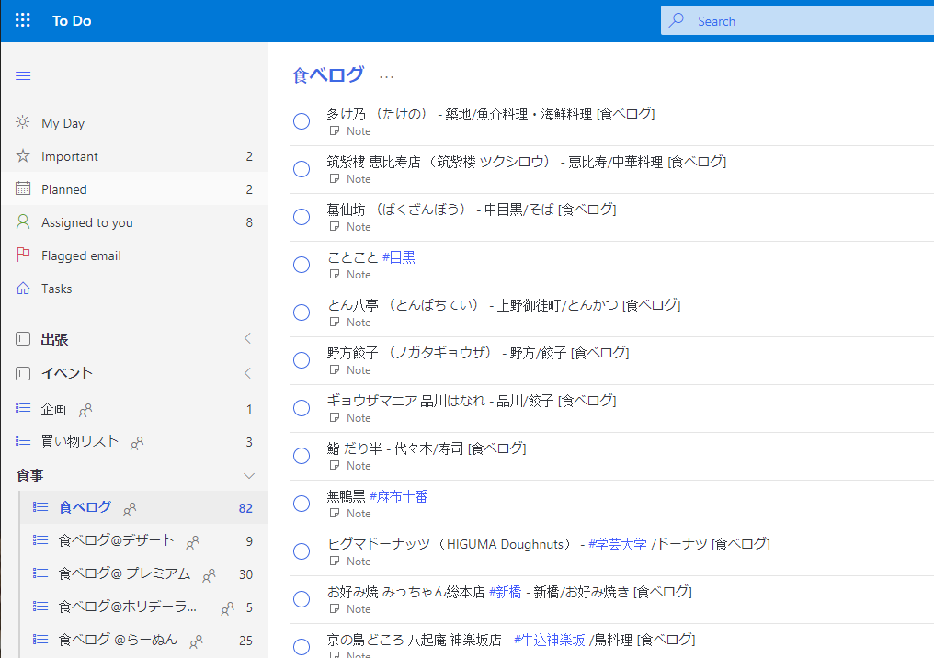Click the search magnifier icon

click(676, 20)
